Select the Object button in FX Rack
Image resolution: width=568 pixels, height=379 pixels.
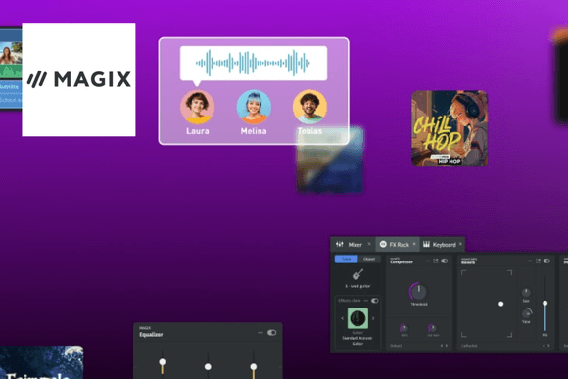[369, 259]
